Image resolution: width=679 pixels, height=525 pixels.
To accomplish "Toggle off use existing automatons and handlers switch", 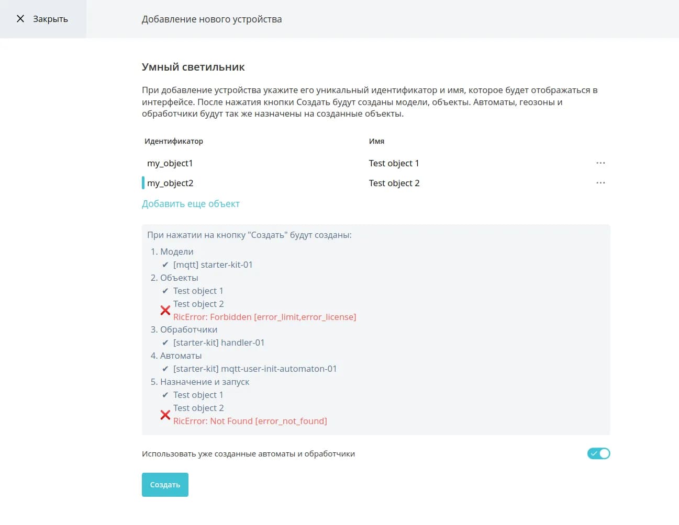I will 598,453.
